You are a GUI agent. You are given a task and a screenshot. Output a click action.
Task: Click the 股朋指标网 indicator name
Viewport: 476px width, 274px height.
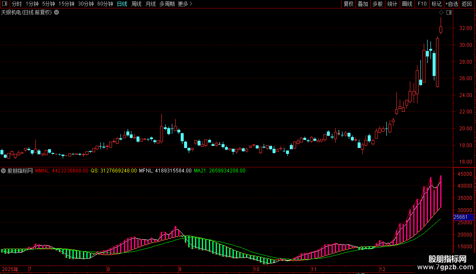(20, 171)
